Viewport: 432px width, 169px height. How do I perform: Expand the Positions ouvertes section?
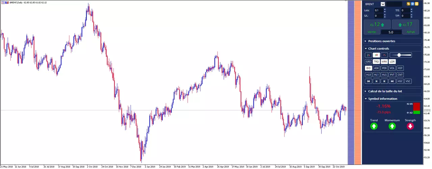pyautogui.click(x=392, y=41)
